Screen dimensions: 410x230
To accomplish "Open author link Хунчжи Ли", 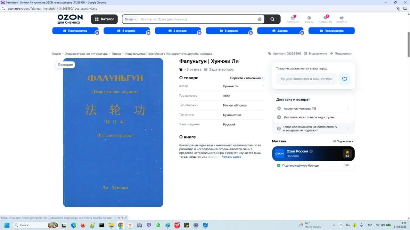I will coord(231,86).
